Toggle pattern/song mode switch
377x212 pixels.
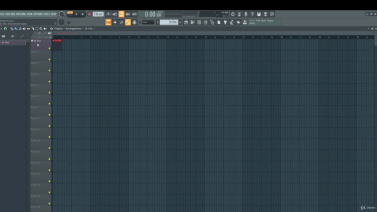(70, 14)
